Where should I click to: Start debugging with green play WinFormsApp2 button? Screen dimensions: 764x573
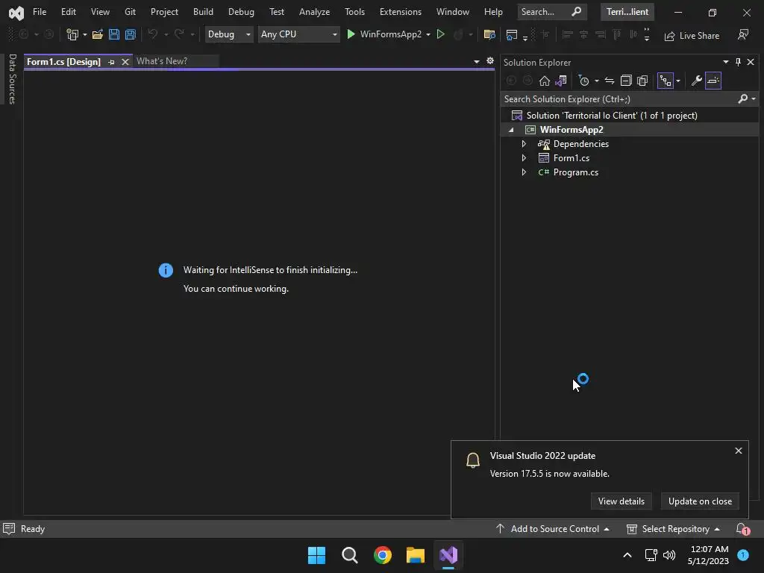(384, 34)
